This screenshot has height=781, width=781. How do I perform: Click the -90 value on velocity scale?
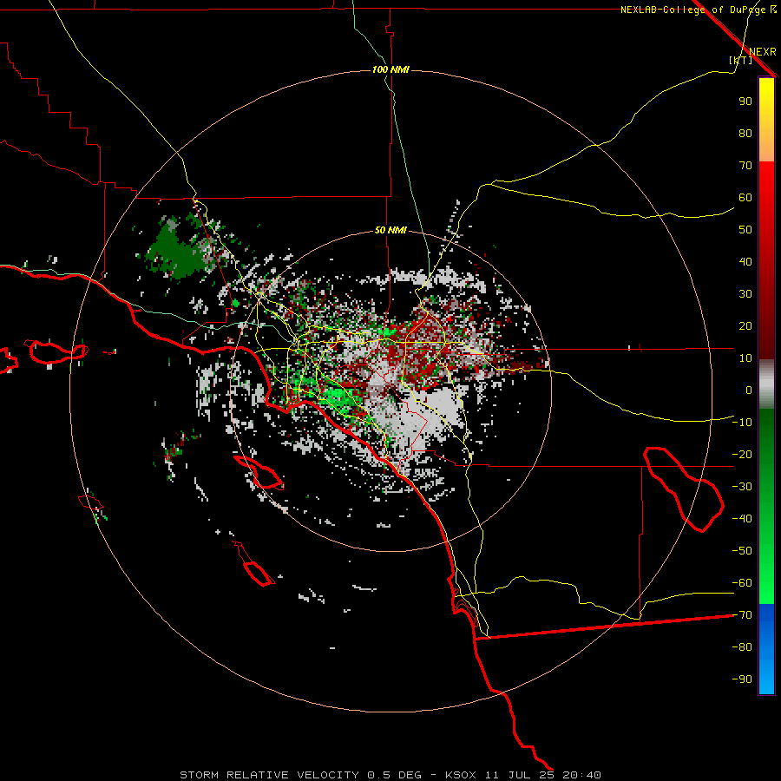coord(742,679)
